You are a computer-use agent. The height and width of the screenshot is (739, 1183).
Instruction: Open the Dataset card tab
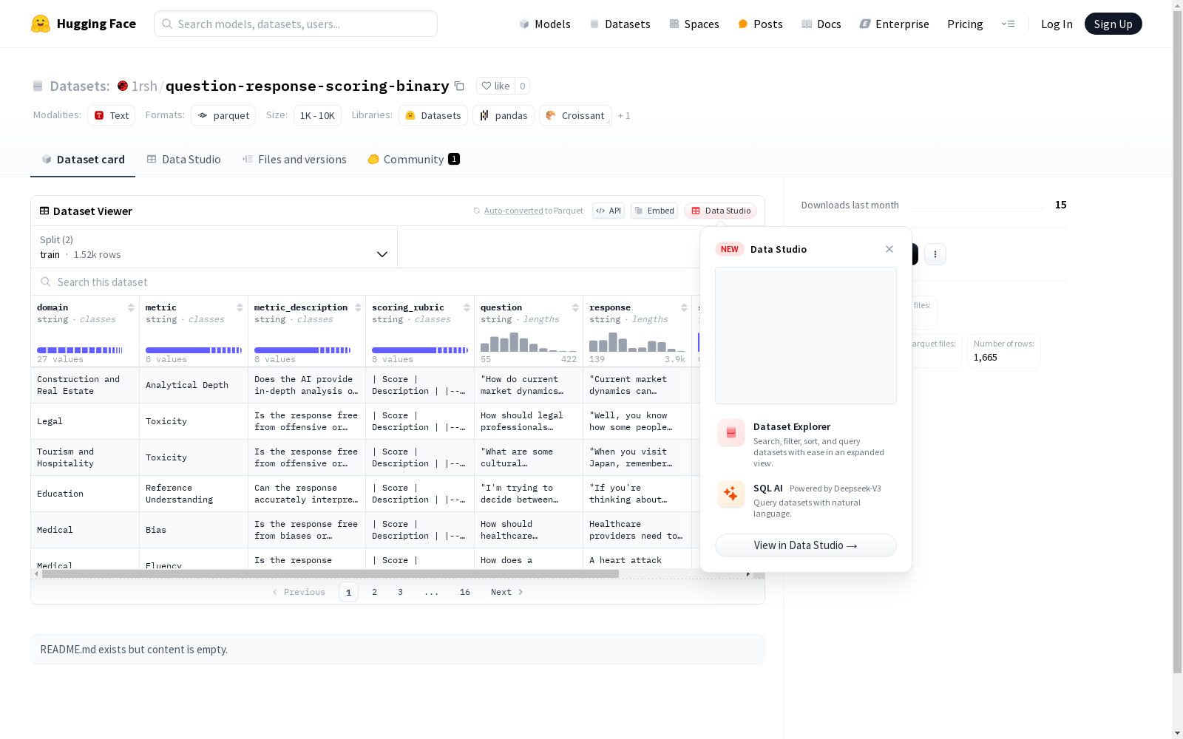point(83,159)
